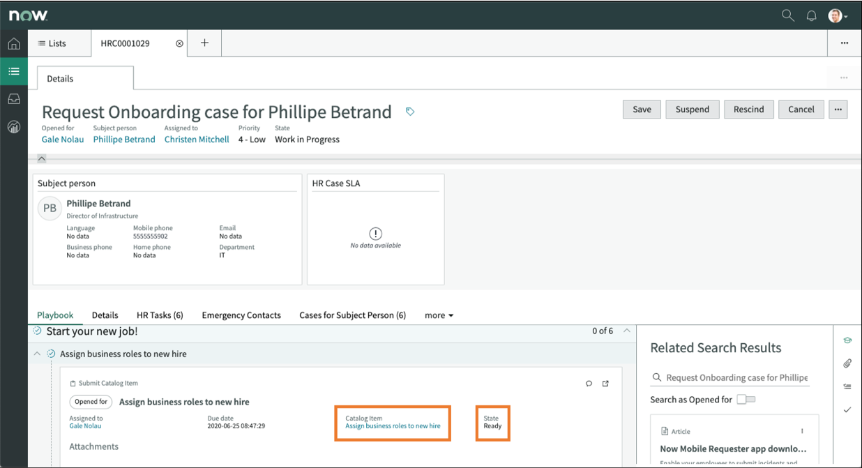Open the Attachments paperclip icon
Screen dimensions: 862x468
(x=847, y=363)
